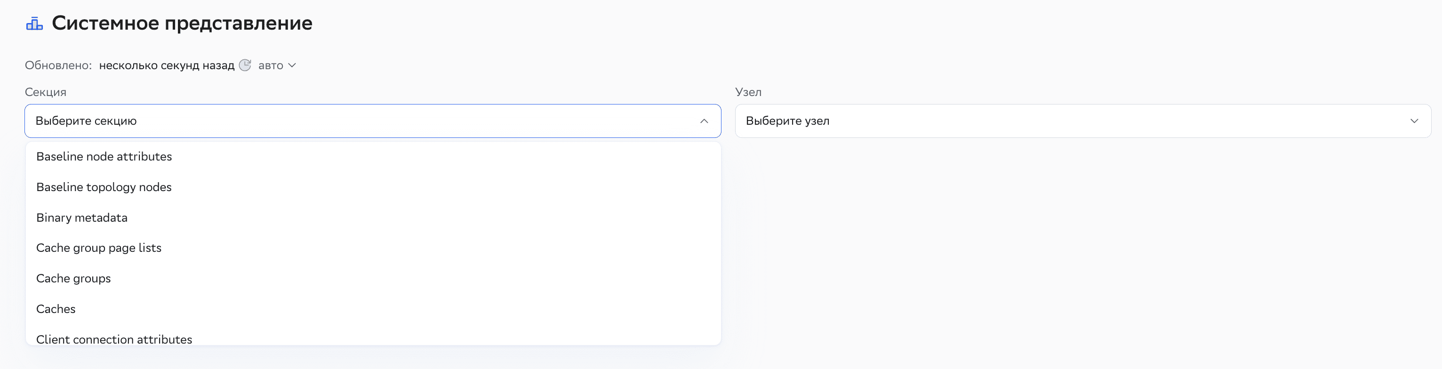Click the 'несколько секунд назад' label
1442x369 pixels.
[167, 65]
